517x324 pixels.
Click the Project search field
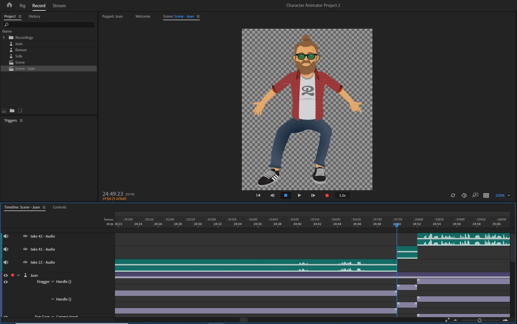[x=49, y=25]
